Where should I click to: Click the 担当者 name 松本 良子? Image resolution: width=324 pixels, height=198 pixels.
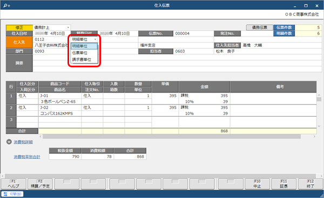tap(225, 51)
